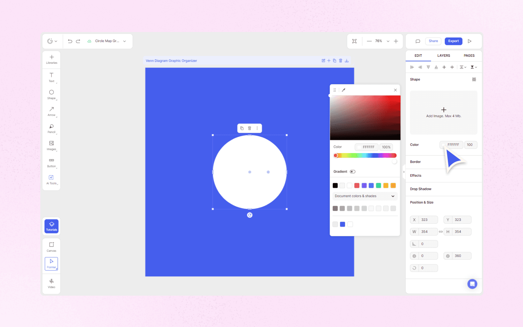Pick the red swatch in the color presets

[x=357, y=185]
